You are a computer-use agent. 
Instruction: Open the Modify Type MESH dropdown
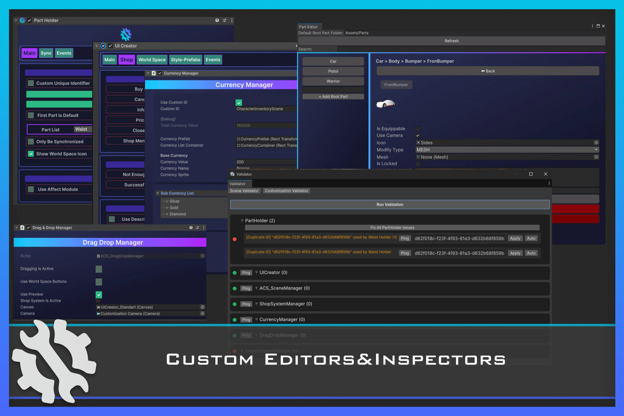click(507, 150)
